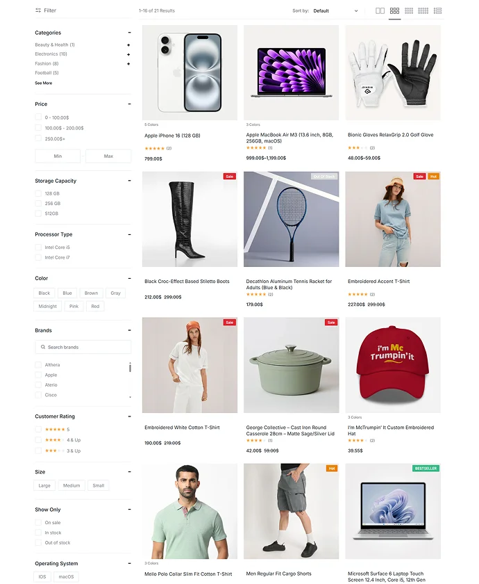
Task: Tick the Intel Core i5 checkbox
Action: point(38,248)
